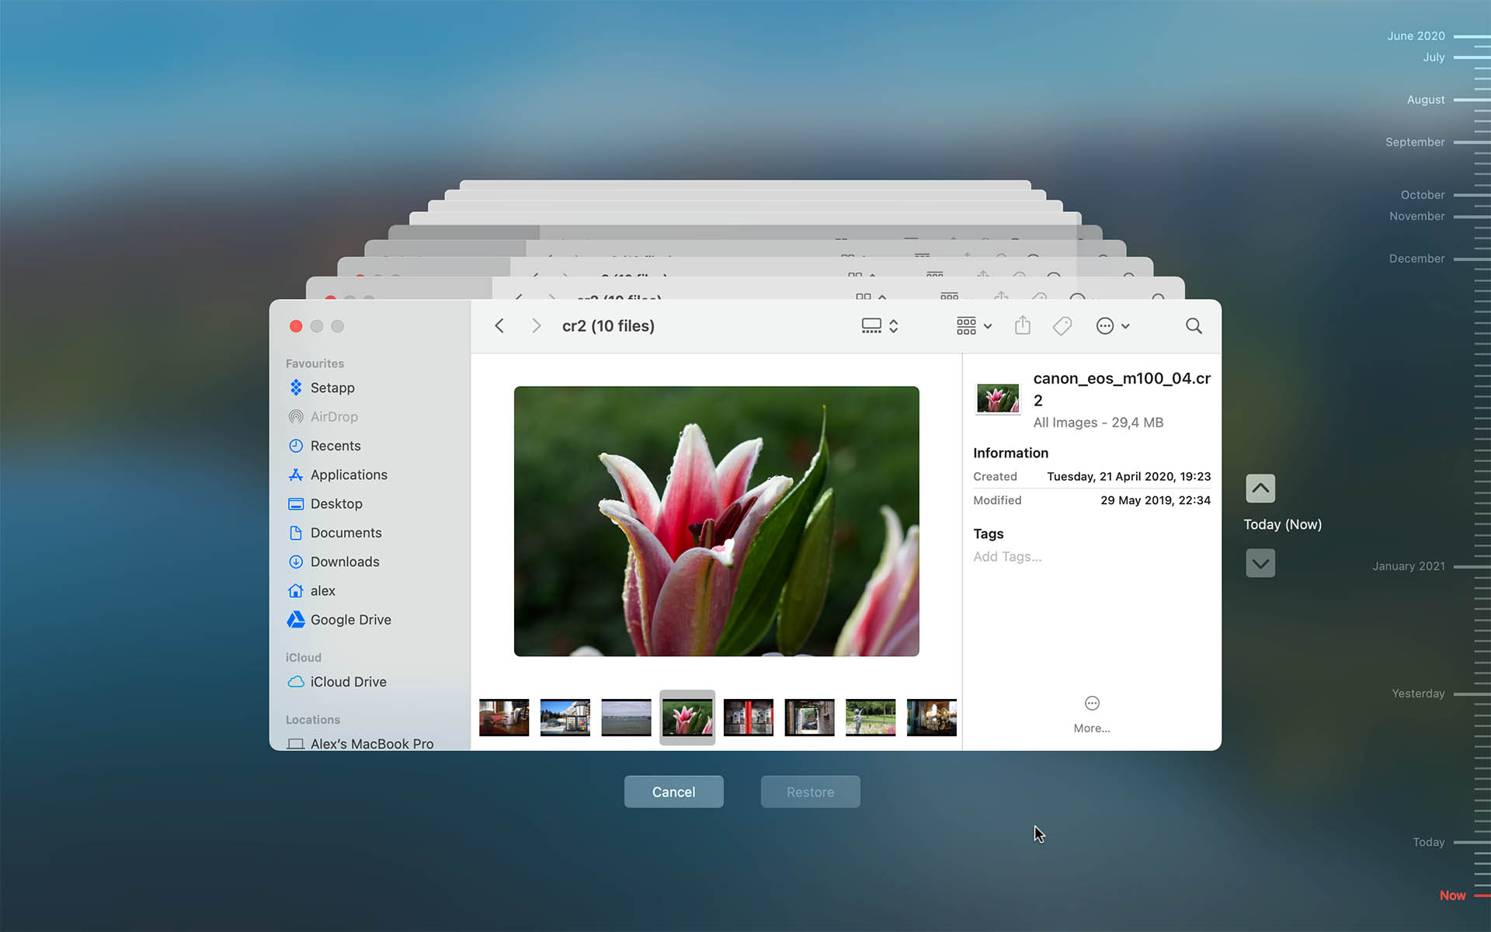Image resolution: width=1491 pixels, height=932 pixels.
Task: Open the iCloud Drive sidebar item
Action: coord(346,682)
